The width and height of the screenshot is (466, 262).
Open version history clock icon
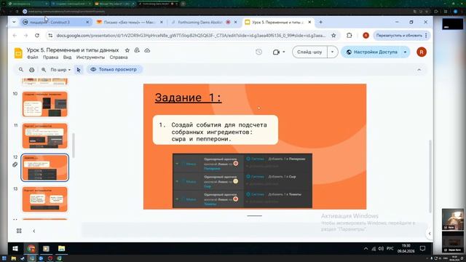259,52
